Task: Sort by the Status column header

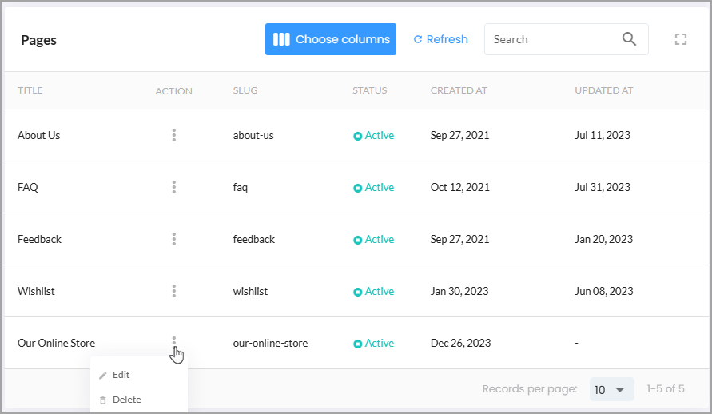Action: click(x=370, y=90)
